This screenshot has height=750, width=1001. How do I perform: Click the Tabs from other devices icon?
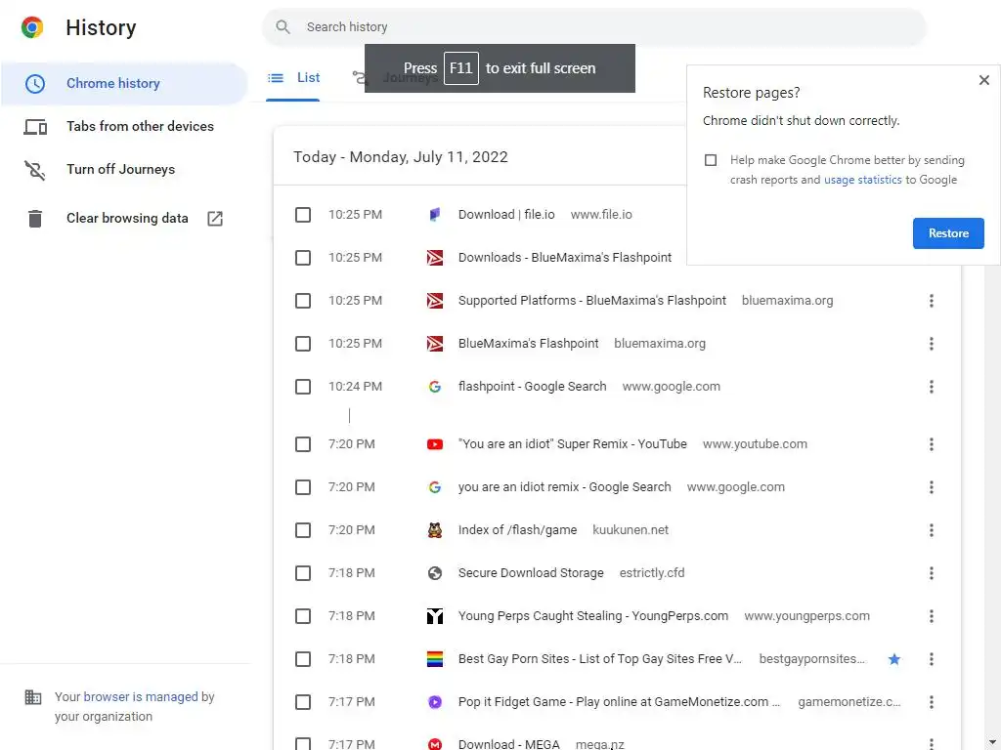(35, 127)
